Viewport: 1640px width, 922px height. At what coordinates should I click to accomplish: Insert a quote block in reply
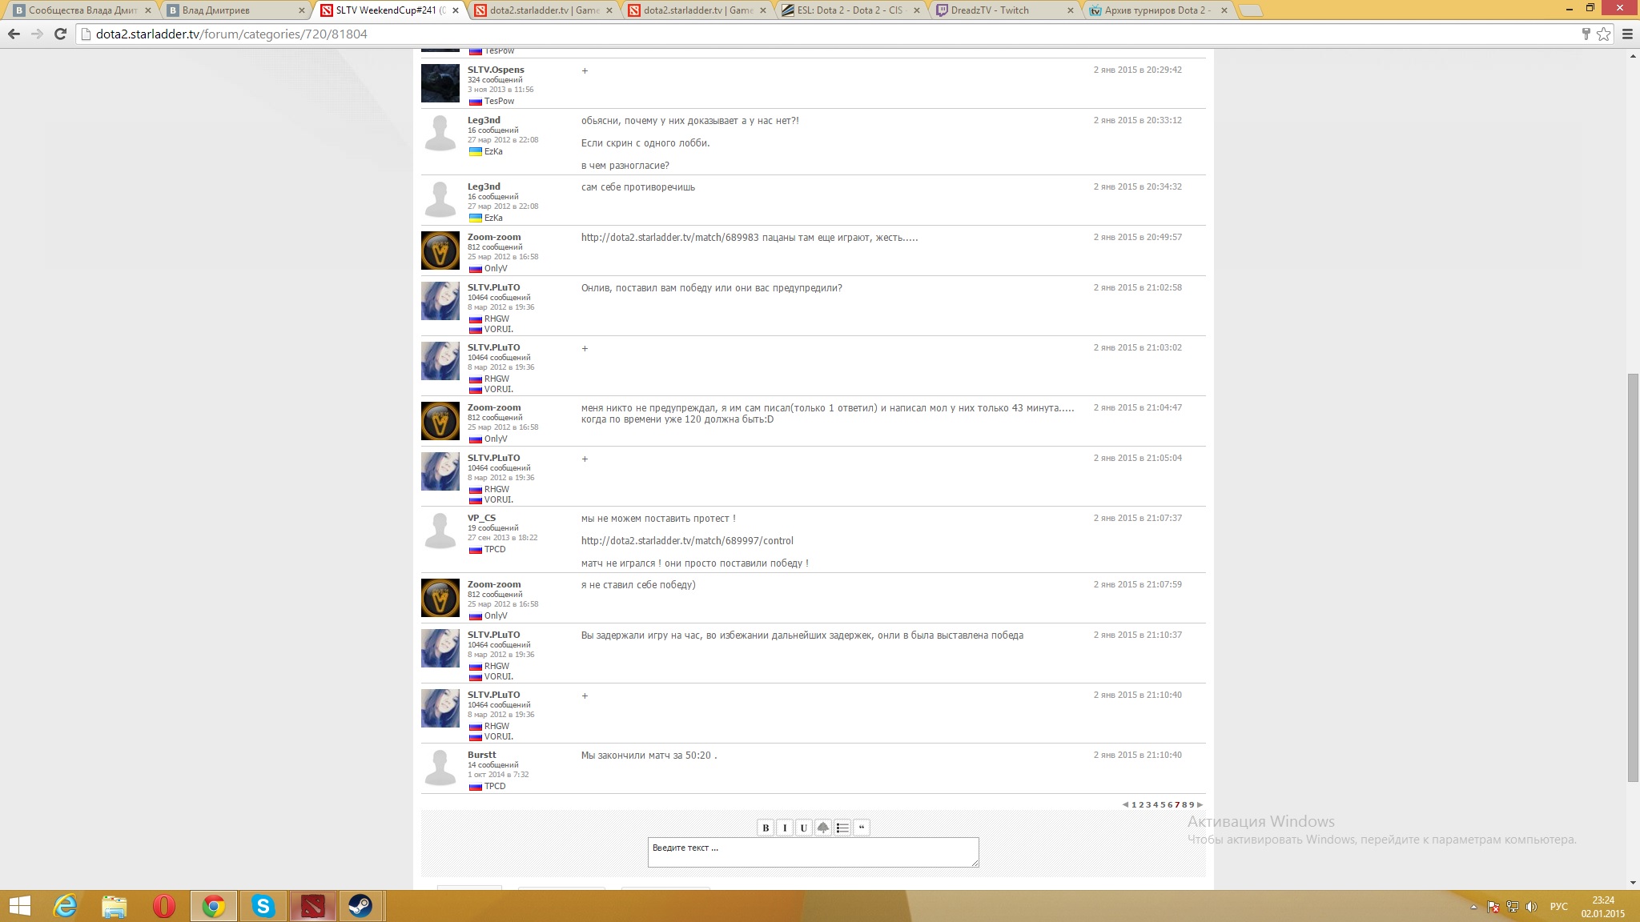coord(862,828)
